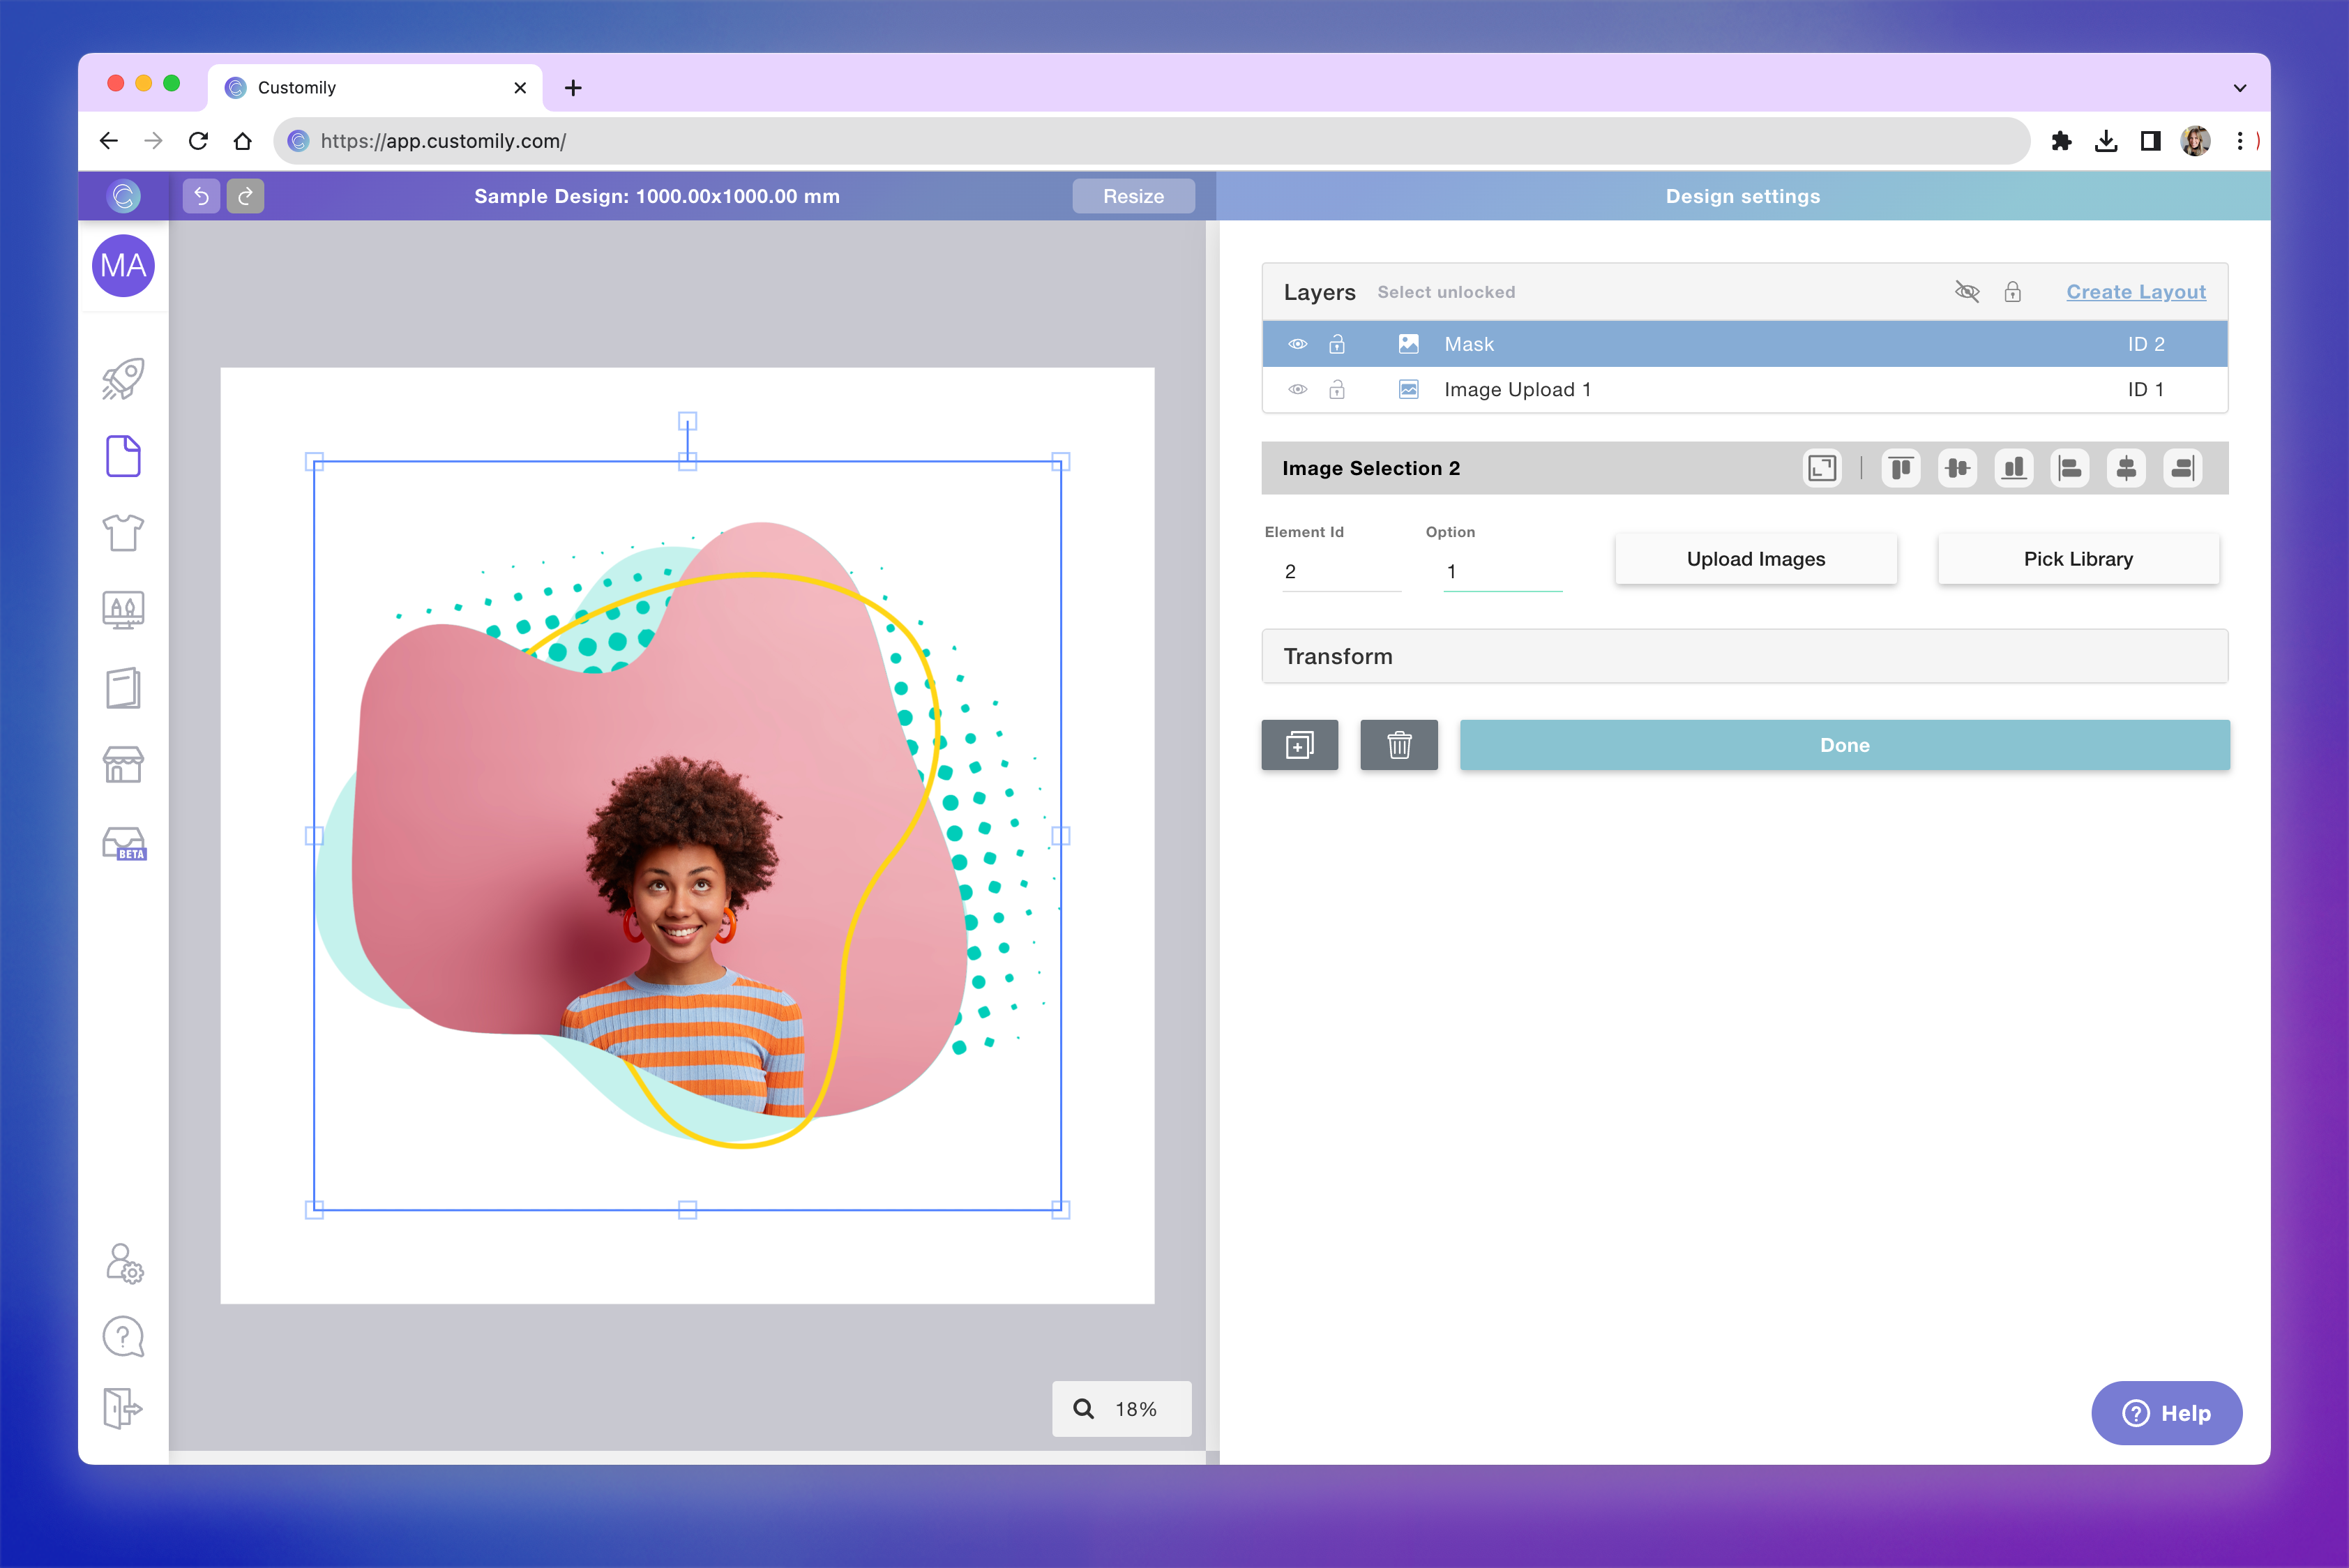Click the fit-to-canvas resize icon
Image resolution: width=2349 pixels, height=1568 pixels.
tap(1821, 468)
